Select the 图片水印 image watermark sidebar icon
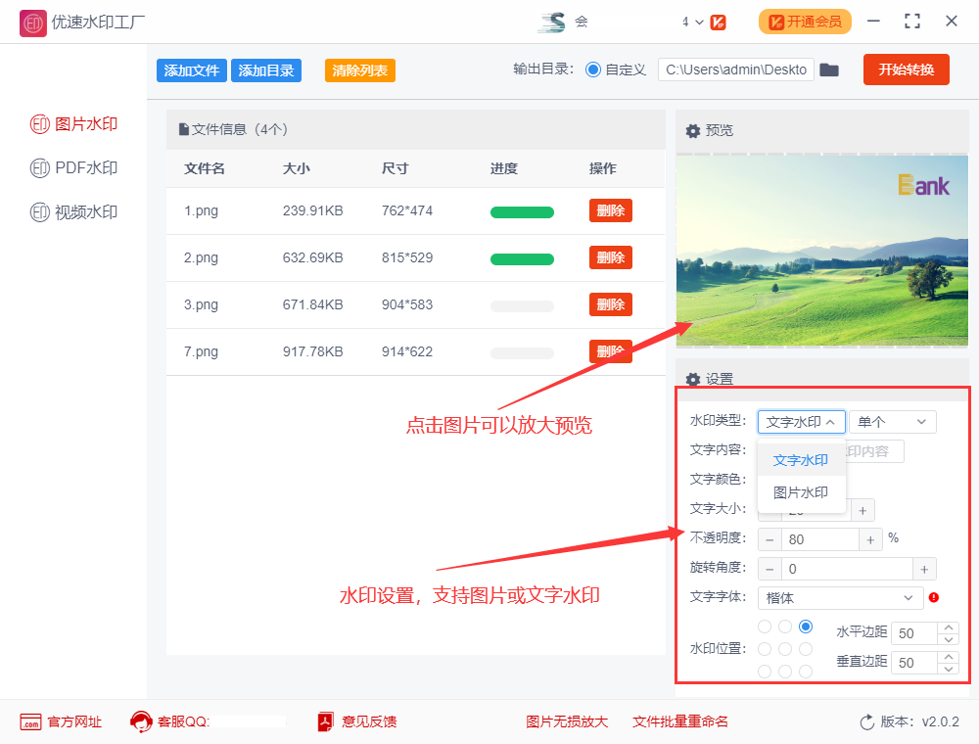The width and height of the screenshot is (979, 744). (x=39, y=124)
